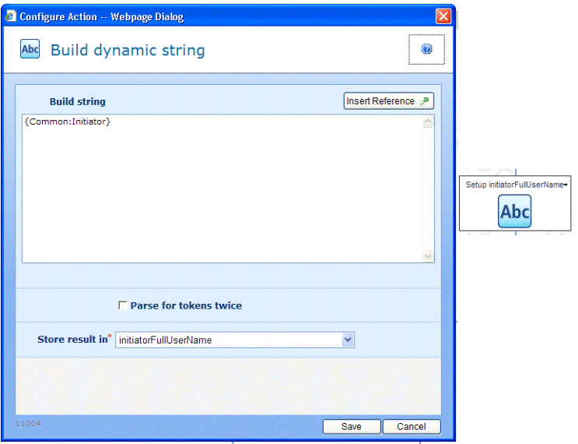Image resolution: width=578 pixels, height=444 pixels.
Task: Click the help question mark icon
Action: point(426,49)
